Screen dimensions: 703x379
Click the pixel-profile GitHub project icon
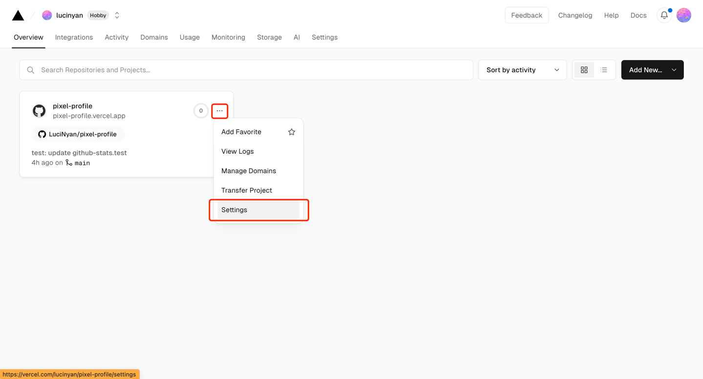coord(39,111)
